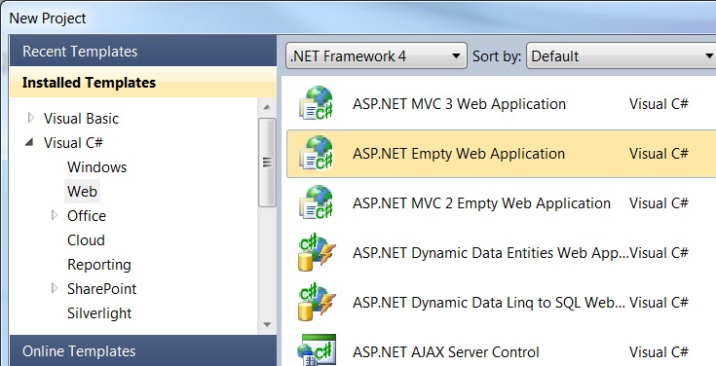Viewport: 716px width, 366px height.
Task: Select the Cloud template category
Action: tap(86, 240)
